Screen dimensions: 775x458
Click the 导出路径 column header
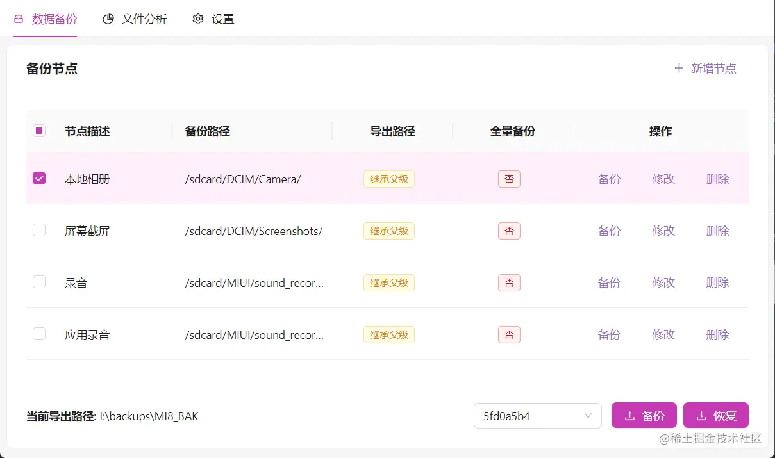coord(392,131)
